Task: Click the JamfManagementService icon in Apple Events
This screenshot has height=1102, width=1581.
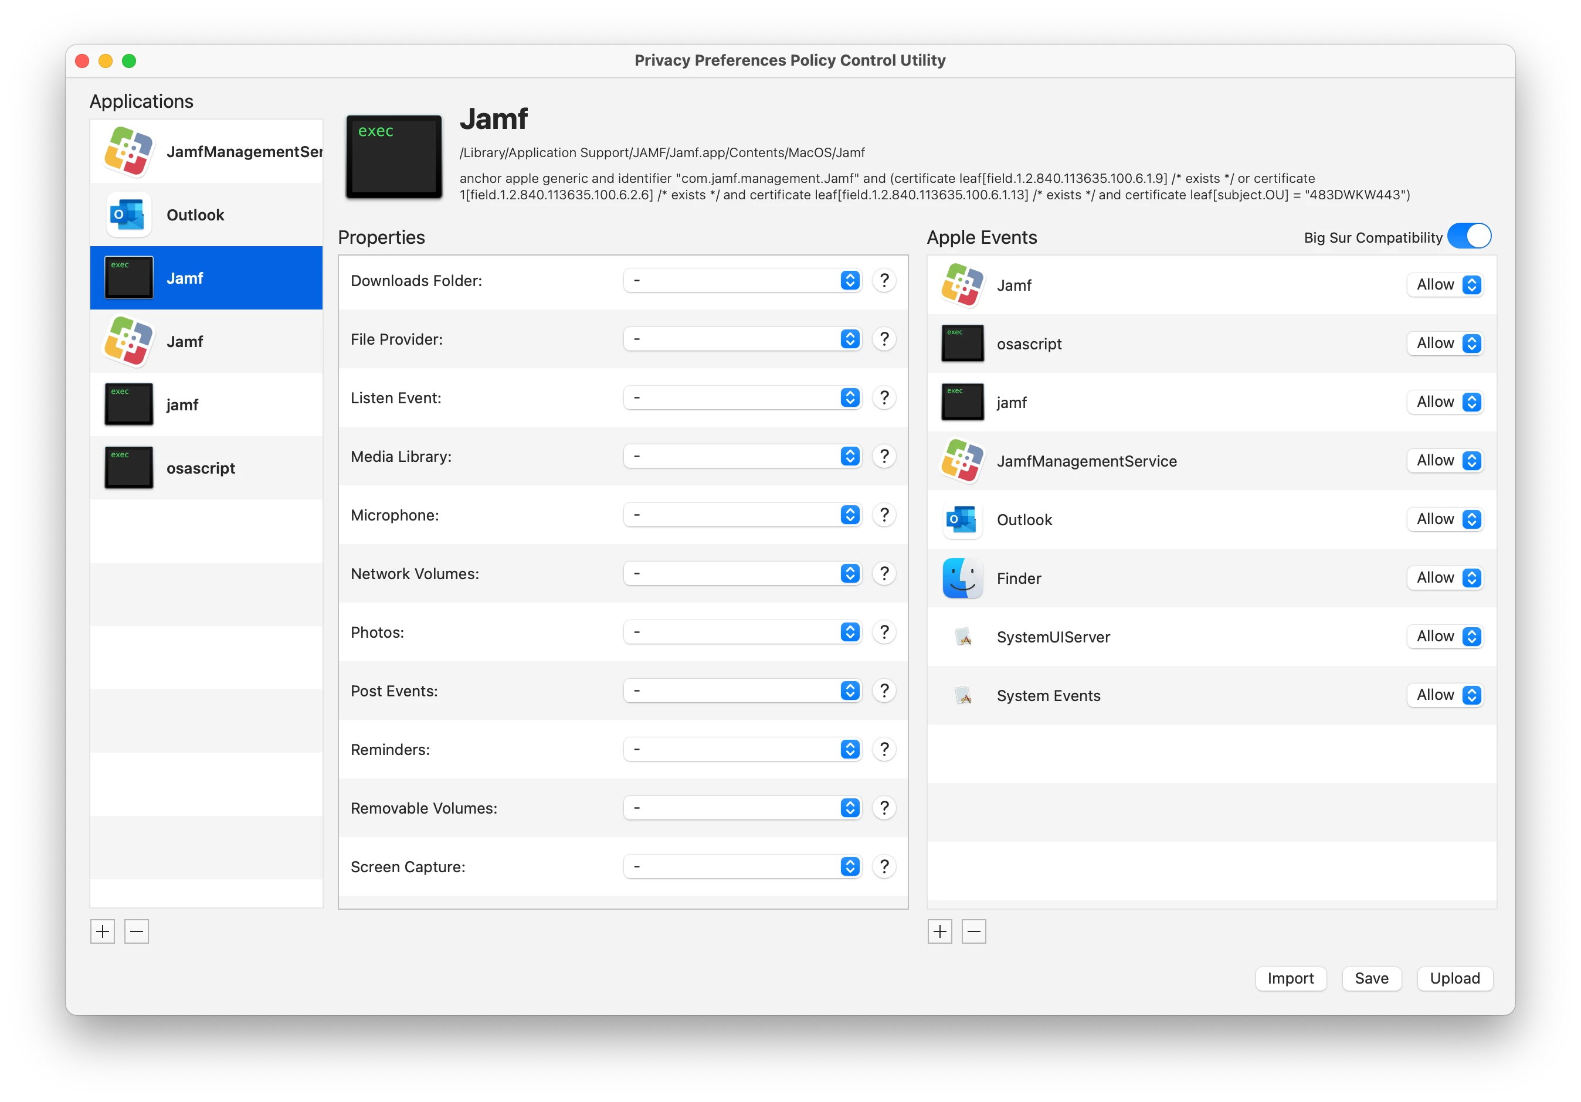Action: click(962, 461)
